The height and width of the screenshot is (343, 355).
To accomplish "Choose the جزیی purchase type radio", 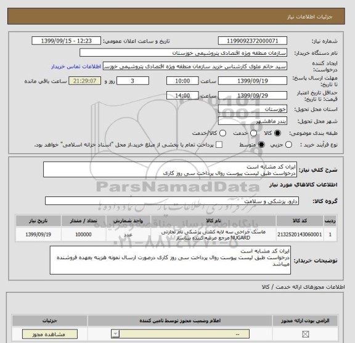I will click(288, 145).
